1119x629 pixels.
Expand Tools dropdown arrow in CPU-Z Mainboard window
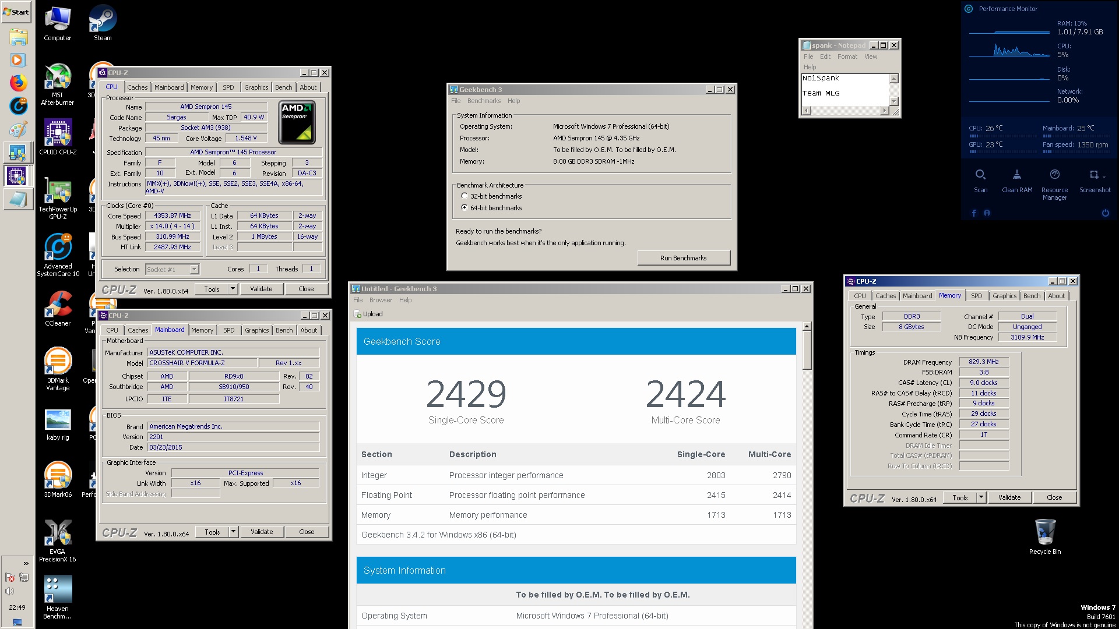233,532
